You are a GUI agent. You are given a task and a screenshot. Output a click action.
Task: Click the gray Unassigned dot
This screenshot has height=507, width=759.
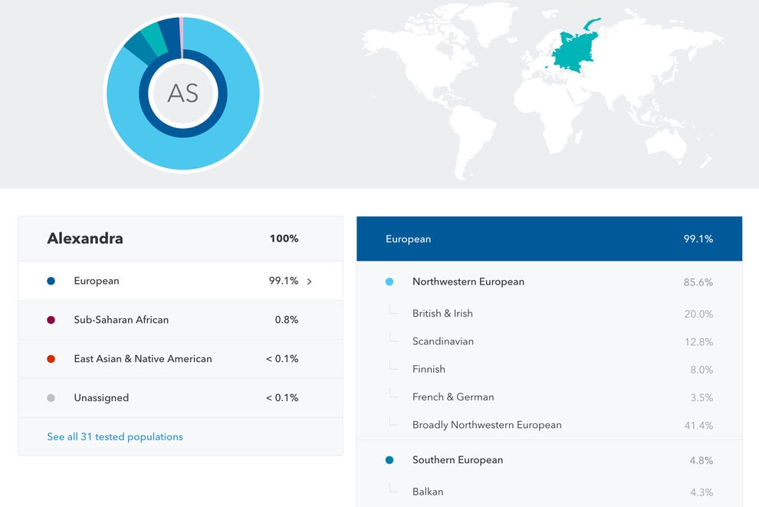[51, 398]
